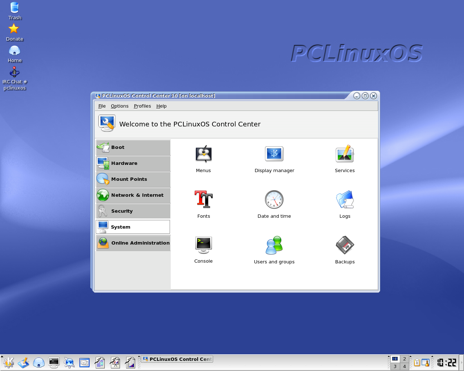This screenshot has height=371, width=464.
Task: Select the Boot category
Action: pyautogui.click(x=133, y=147)
